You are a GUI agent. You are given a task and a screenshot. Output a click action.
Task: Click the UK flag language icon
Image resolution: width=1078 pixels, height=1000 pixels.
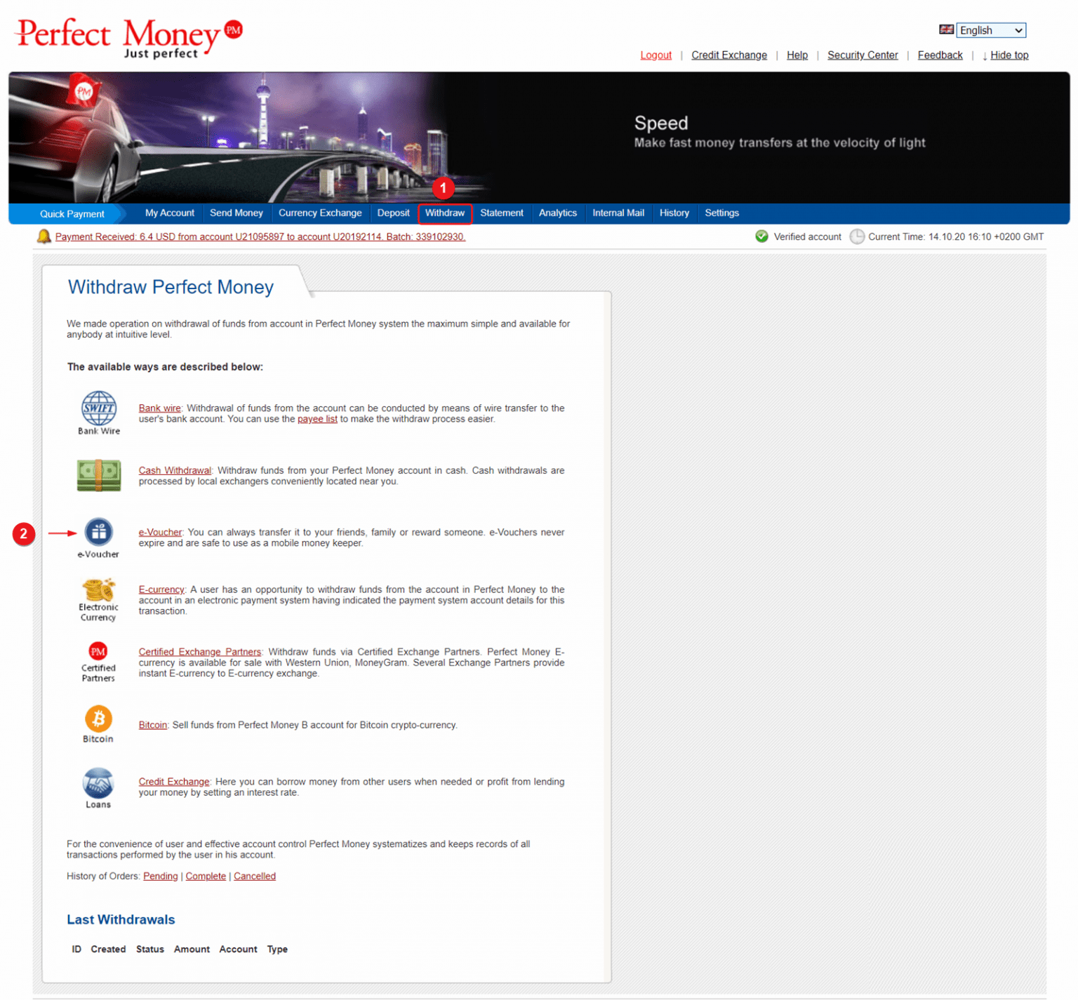946,29
